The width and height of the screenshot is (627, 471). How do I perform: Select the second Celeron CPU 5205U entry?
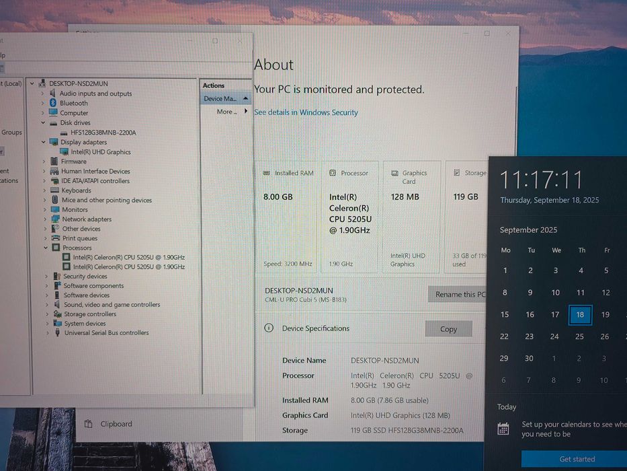129,266
